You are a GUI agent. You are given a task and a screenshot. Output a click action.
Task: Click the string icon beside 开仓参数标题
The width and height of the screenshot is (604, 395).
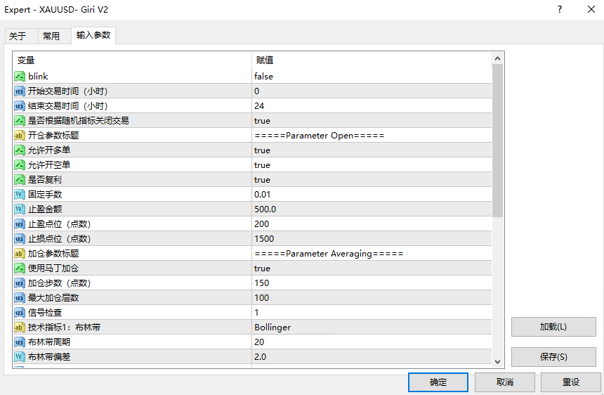coord(20,135)
